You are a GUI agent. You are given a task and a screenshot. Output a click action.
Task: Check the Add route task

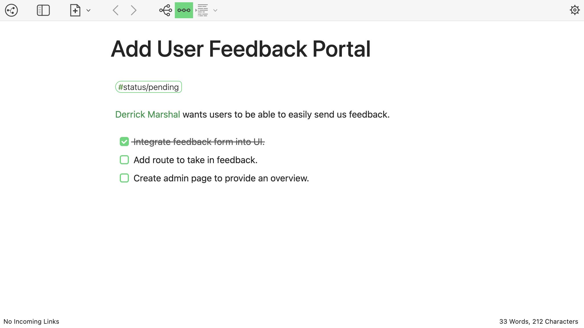tap(124, 160)
